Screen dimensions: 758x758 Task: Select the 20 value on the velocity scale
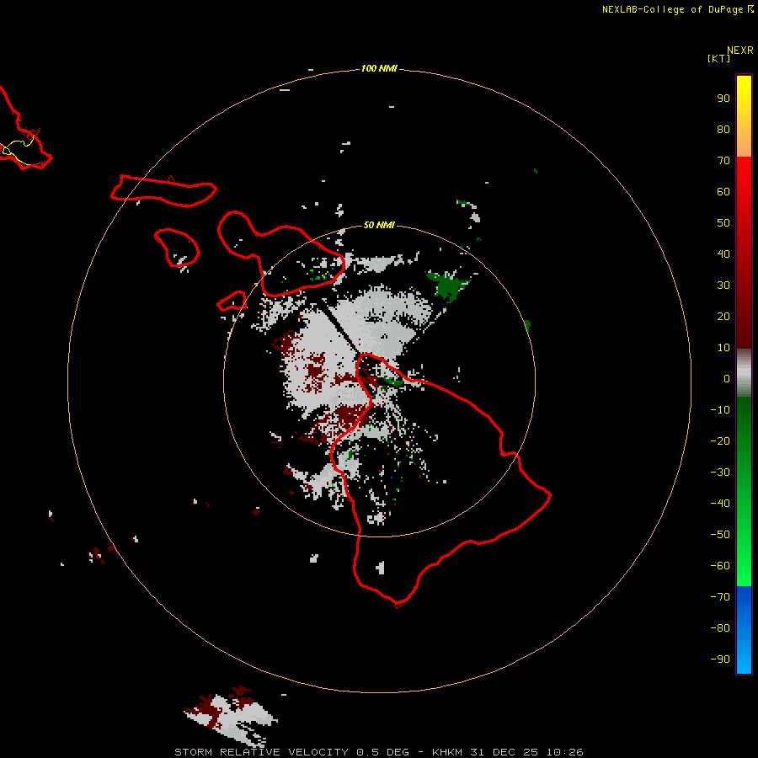(x=723, y=317)
